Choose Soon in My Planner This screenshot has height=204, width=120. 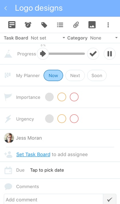tap(97, 75)
